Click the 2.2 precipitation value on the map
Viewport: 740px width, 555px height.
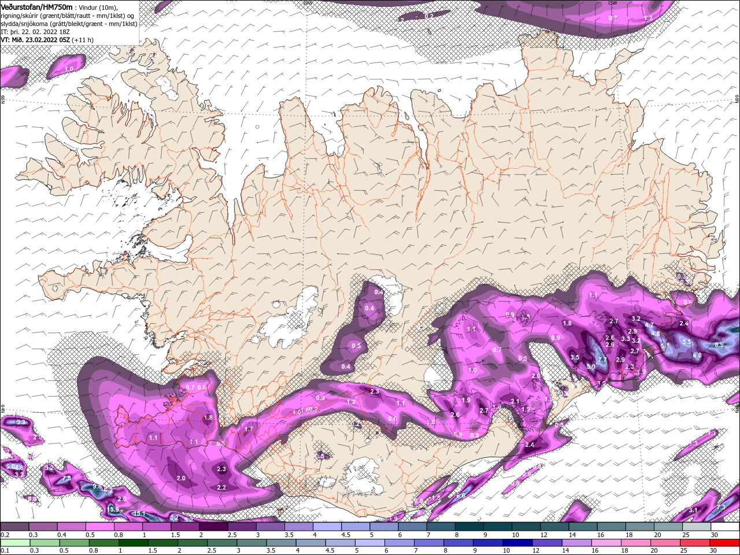coord(221,487)
